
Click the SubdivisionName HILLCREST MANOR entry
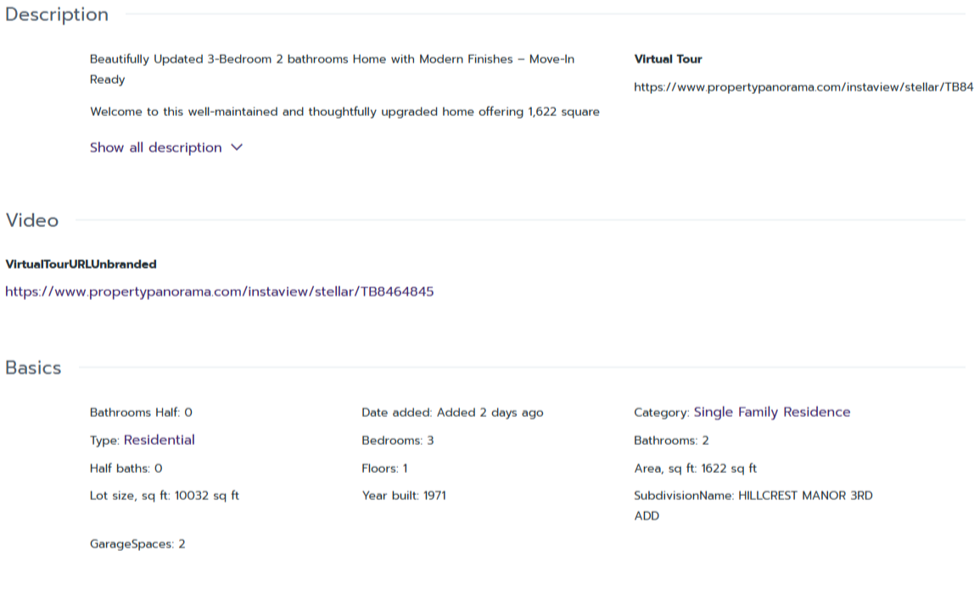(x=753, y=496)
